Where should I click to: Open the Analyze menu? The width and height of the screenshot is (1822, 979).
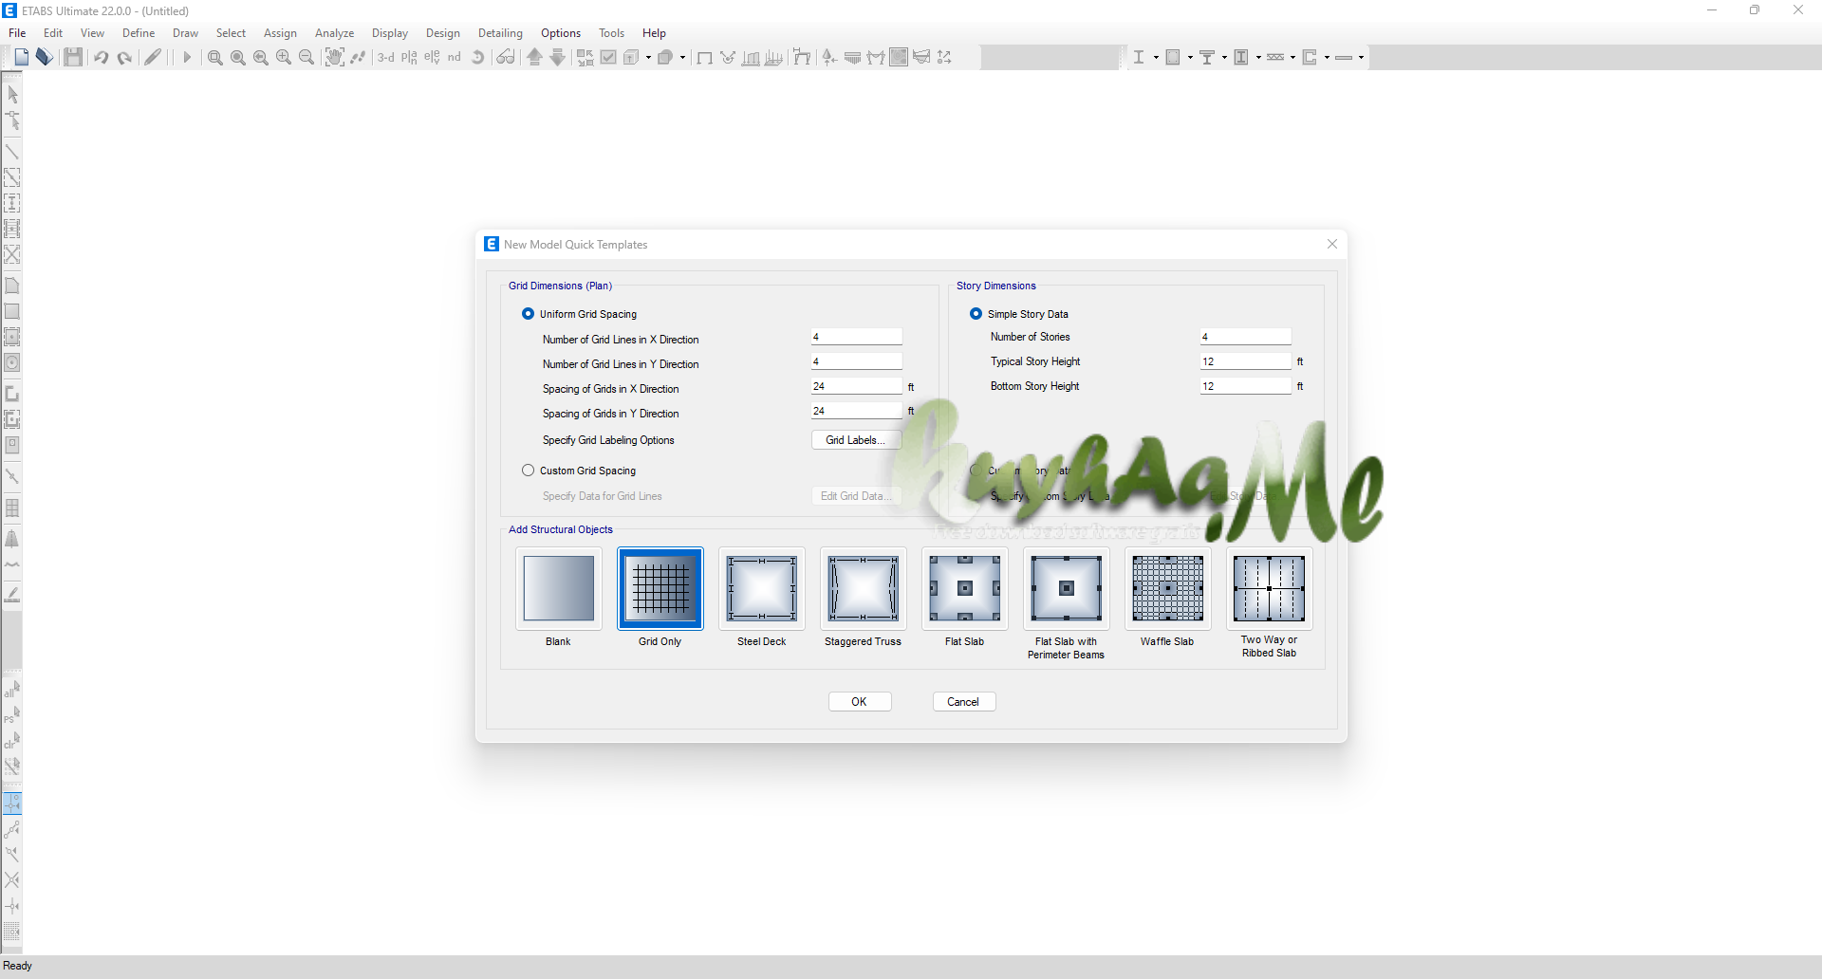click(x=334, y=33)
